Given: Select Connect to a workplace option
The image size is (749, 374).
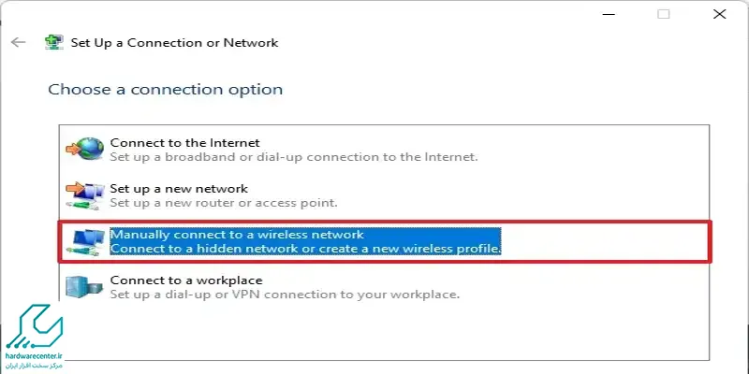Looking at the screenshot, I should pyautogui.click(x=384, y=287).
